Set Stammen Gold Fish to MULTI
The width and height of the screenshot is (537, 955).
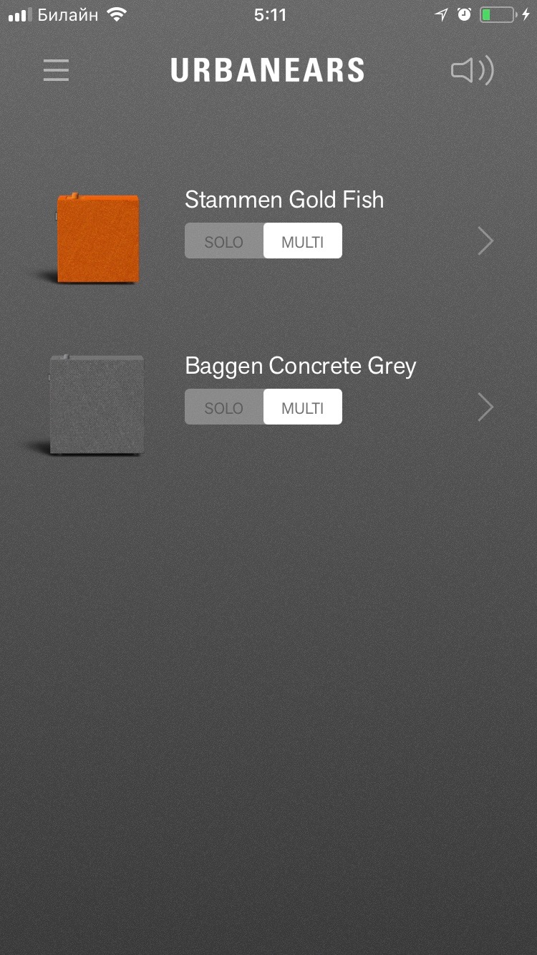303,241
